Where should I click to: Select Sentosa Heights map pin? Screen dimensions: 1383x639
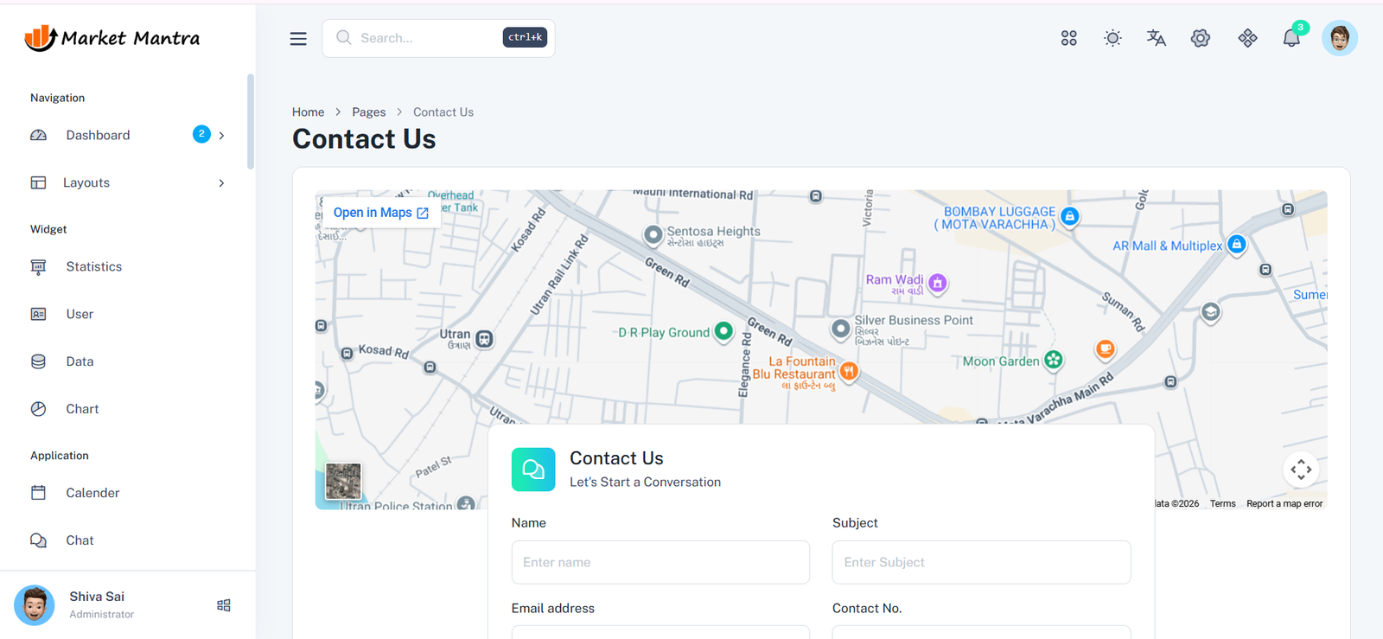(x=653, y=234)
